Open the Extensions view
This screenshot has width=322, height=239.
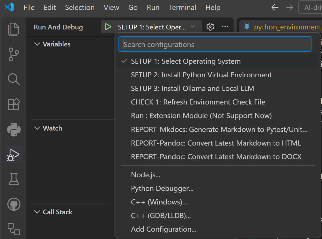[14, 104]
